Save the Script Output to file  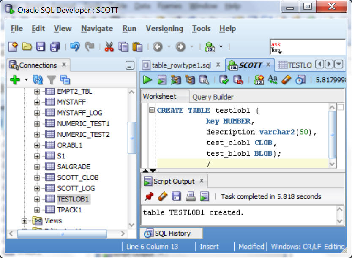coord(177,196)
